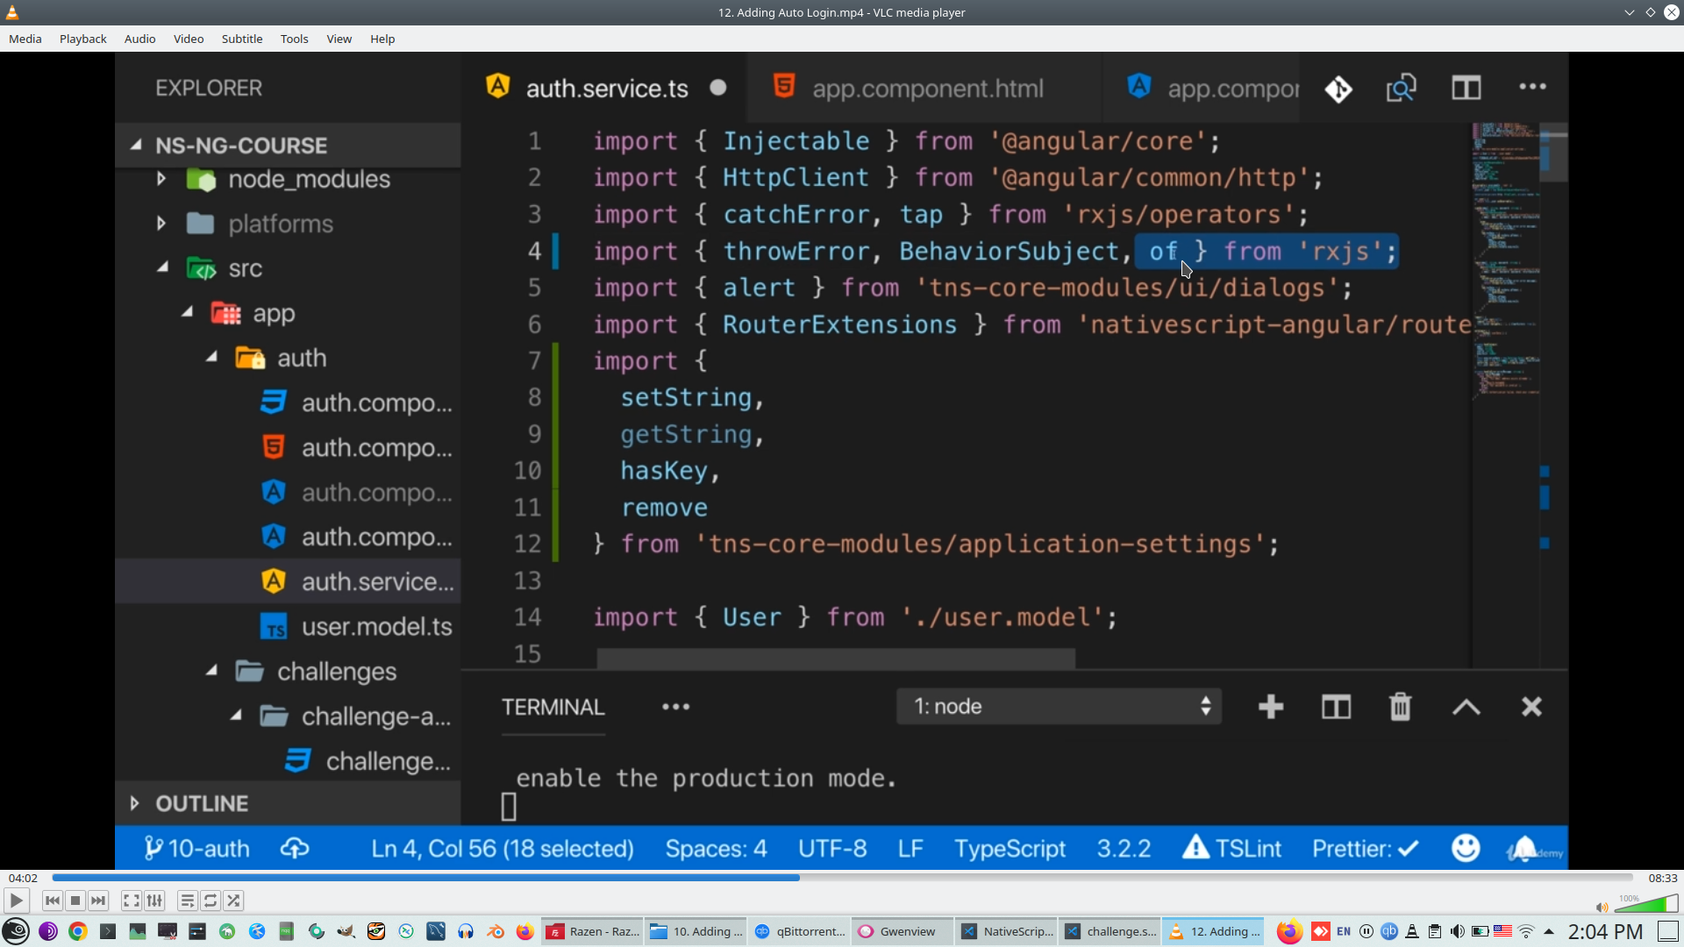Click the Firefox system tray icon
1684x947 pixels.
1288,931
